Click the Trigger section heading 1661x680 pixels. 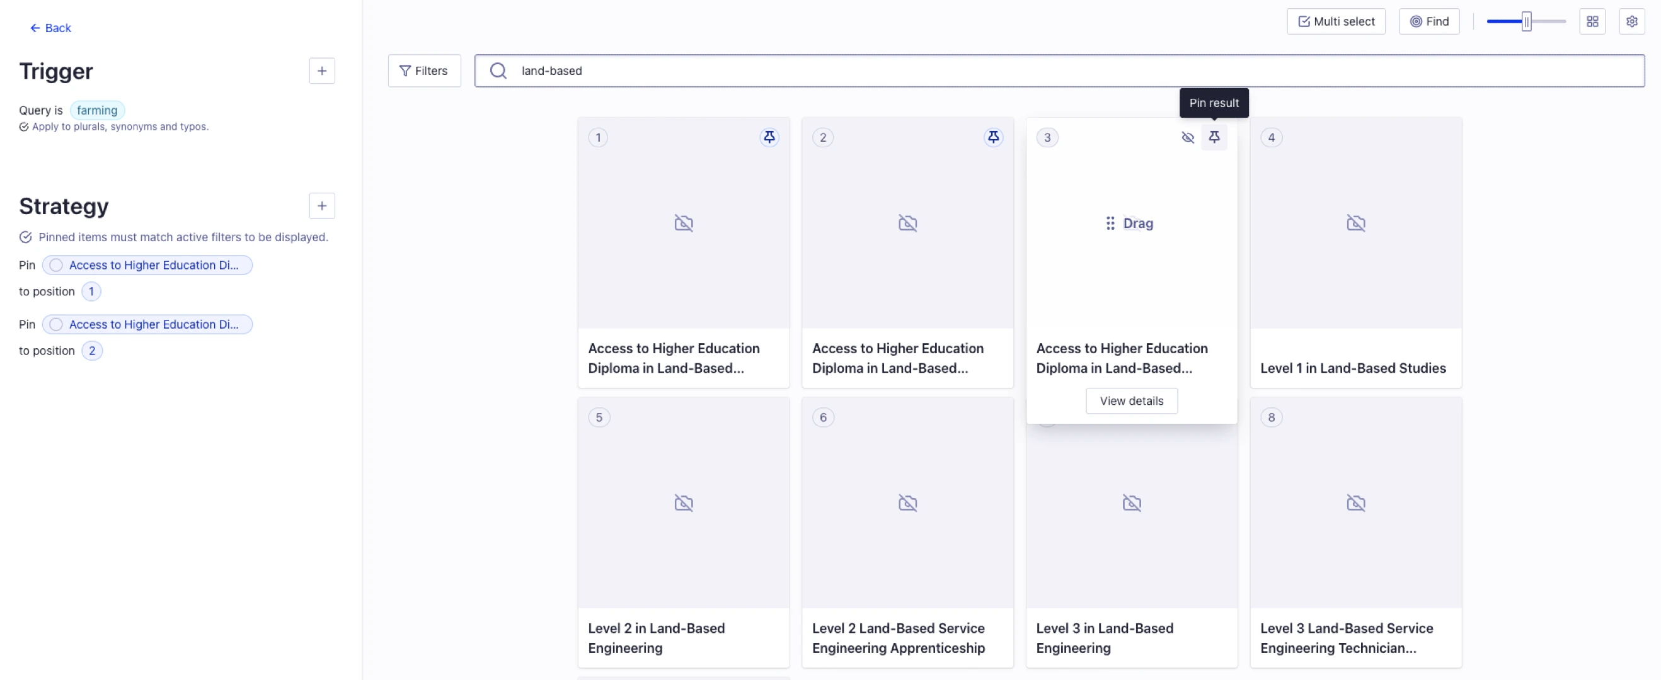pyautogui.click(x=56, y=71)
